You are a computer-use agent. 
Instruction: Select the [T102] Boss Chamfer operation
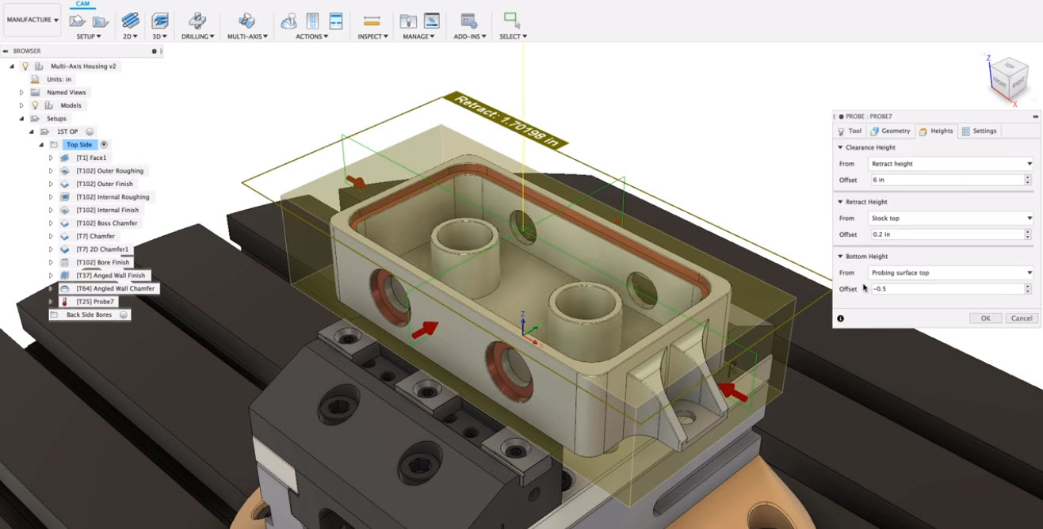(x=106, y=223)
